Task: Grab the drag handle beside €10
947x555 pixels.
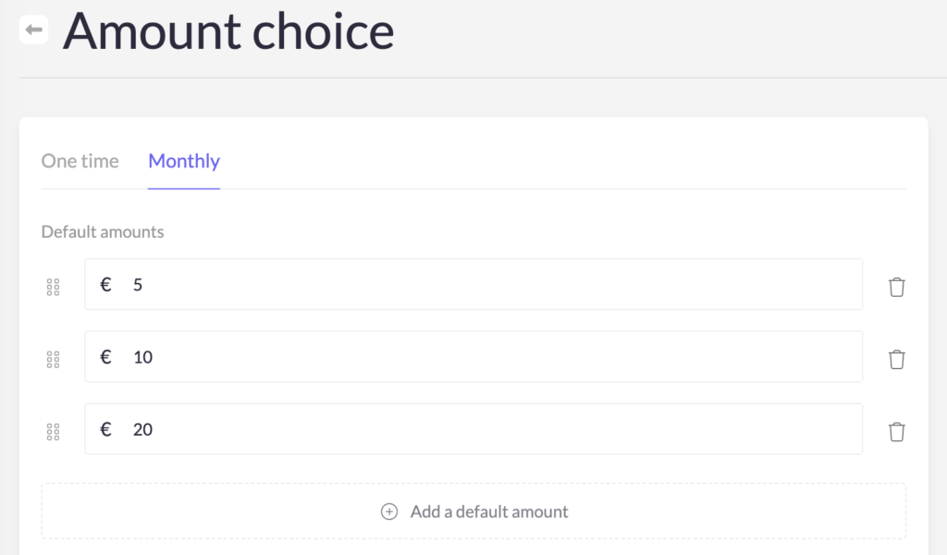Action: [x=53, y=359]
